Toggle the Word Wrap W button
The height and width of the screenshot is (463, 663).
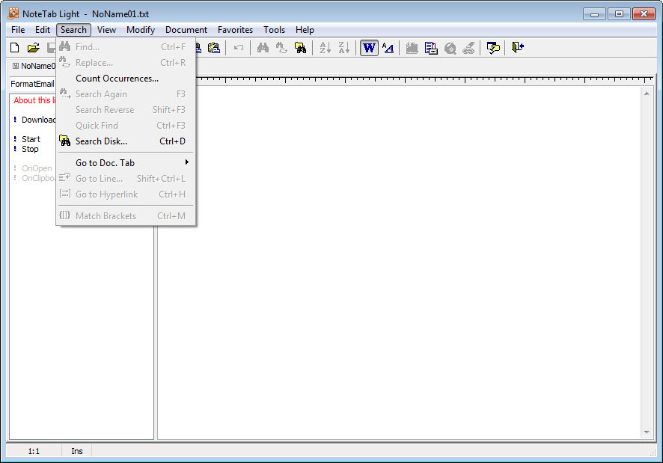[369, 47]
